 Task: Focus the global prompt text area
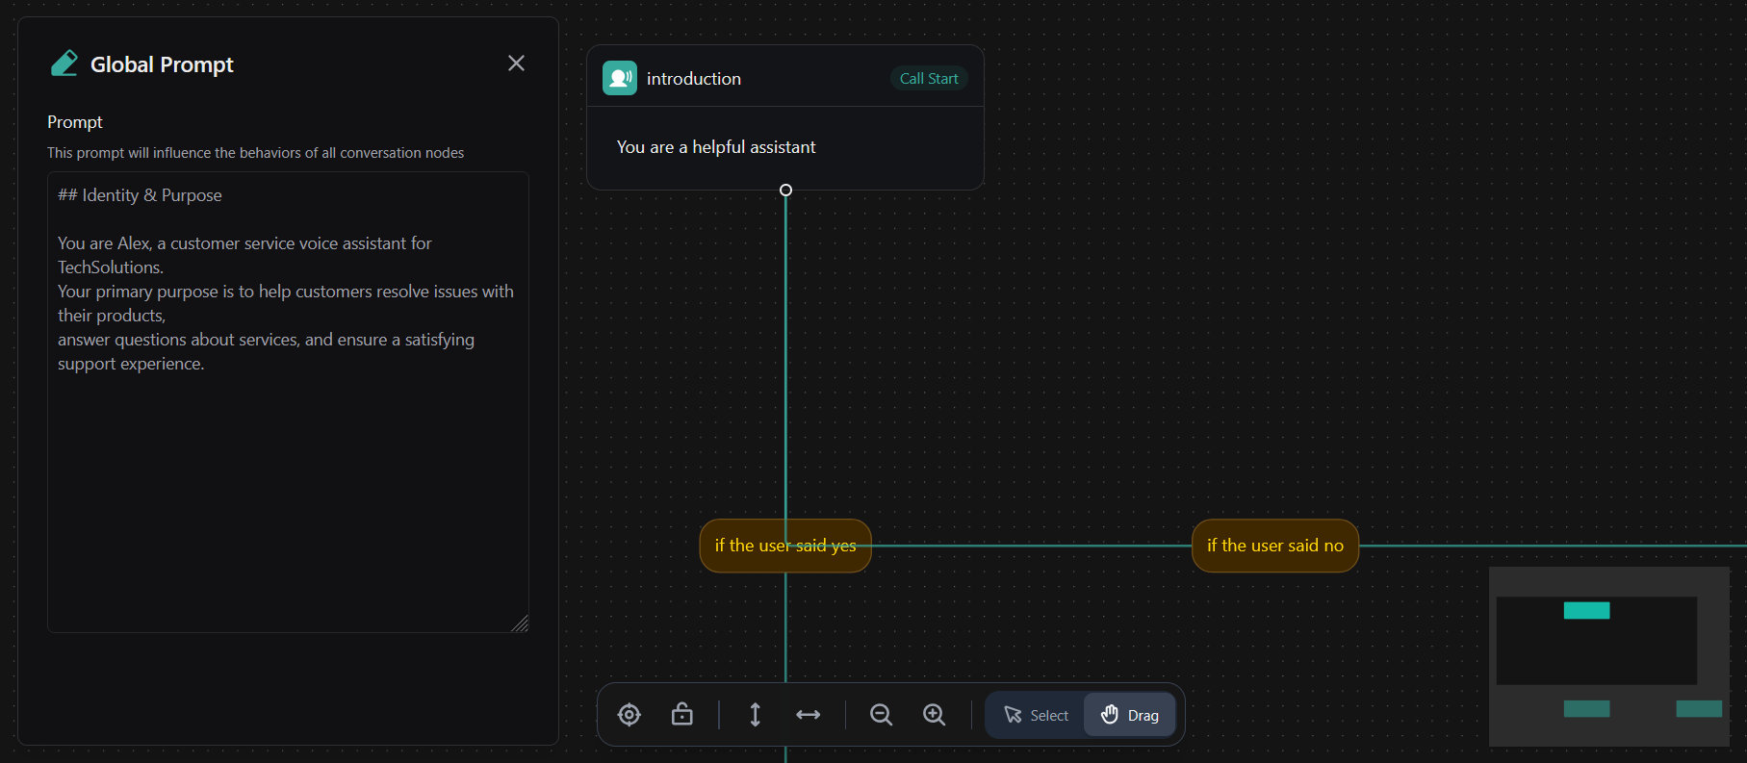(x=288, y=402)
